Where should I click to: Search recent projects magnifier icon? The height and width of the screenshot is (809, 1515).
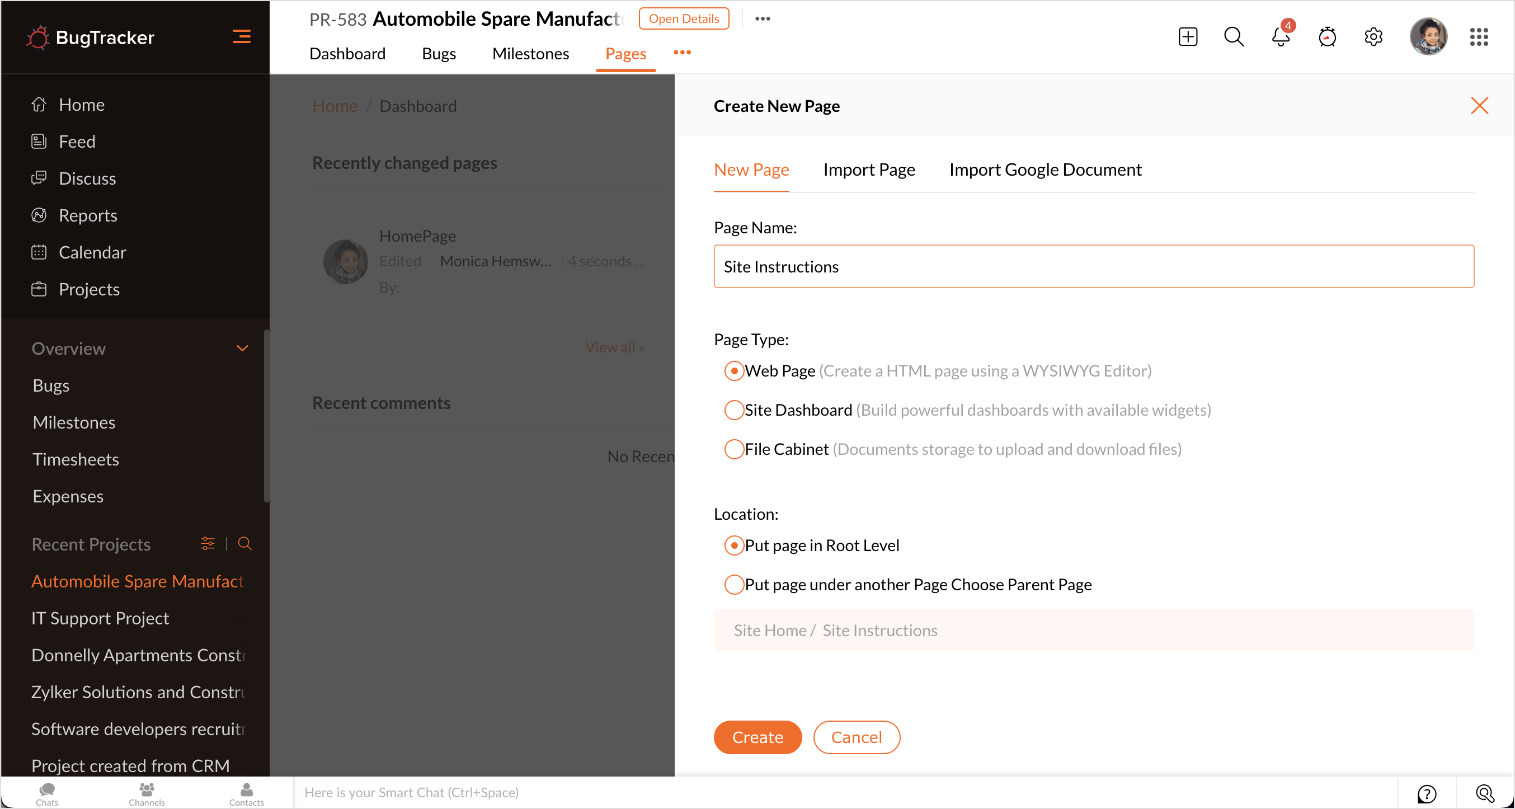pyautogui.click(x=244, y=543)
